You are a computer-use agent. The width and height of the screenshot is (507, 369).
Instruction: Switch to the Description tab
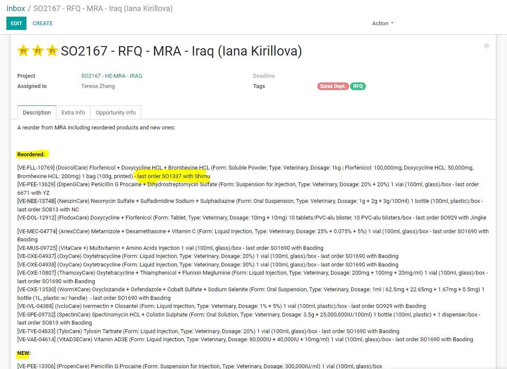pos(37,112)
